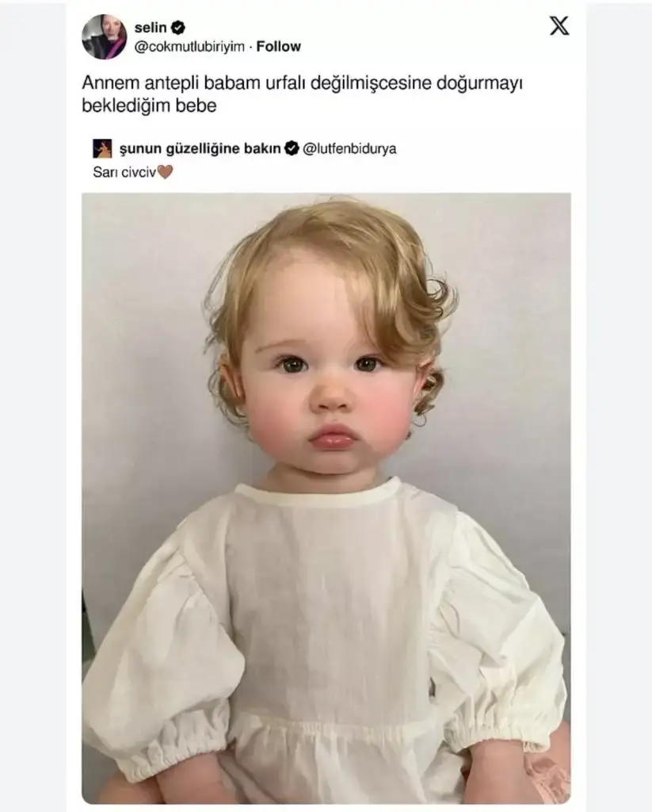Screen dimensions: 652x812
Task: Click the "Sarı civciv" quoted text
Action: click(x=124, y=170)
